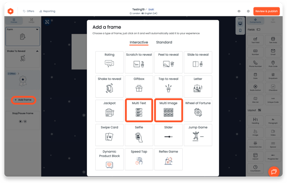Toggle the preview eye icon
Viewport: 287px width, 189px height.
[239, 11]
